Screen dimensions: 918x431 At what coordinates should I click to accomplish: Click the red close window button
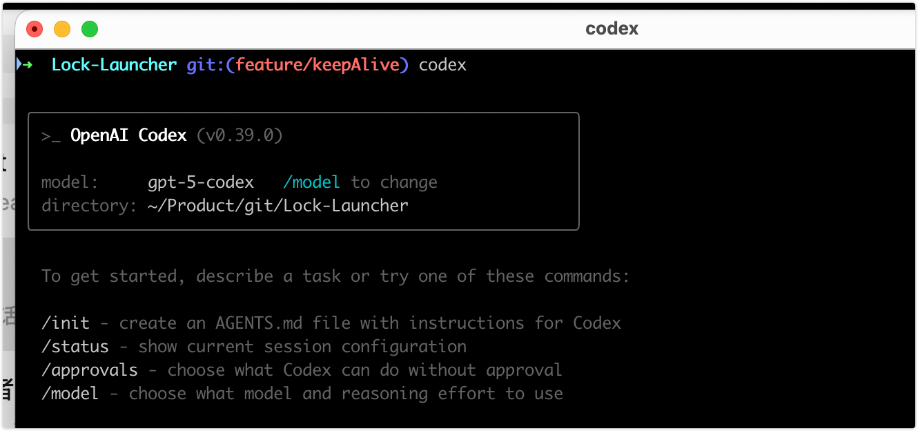[x=35, y=29]
